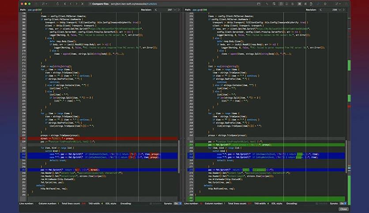Viewport: 369px width, 213px height.
Task: Click the gear-shaped settings icon in the toolbar
Action: [x=325, y=4]
